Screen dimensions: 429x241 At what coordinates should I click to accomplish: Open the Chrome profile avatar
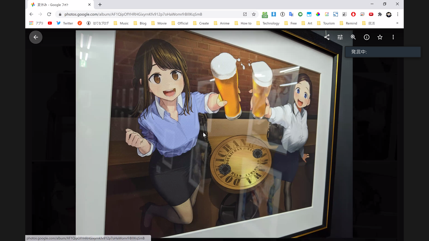(x=389, y=14)
